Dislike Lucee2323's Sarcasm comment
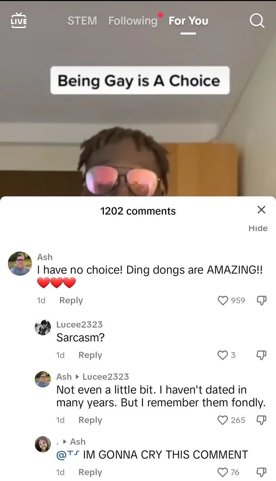276x481 pixels. tap(261, 355)
